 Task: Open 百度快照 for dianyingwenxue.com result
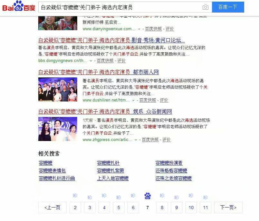153,29
